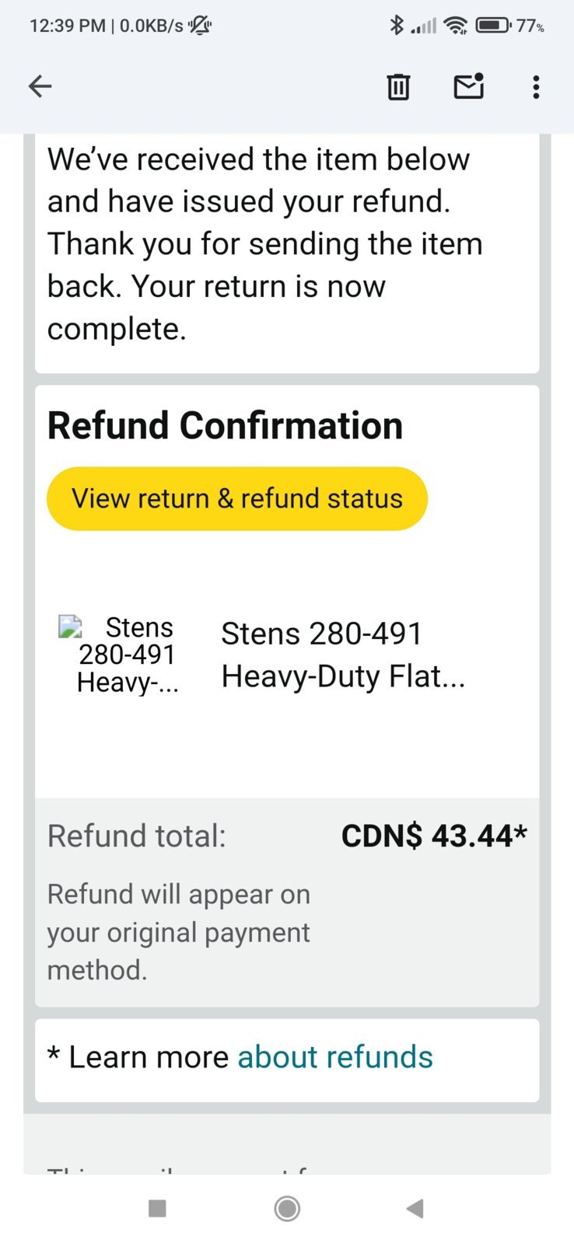Tap the Android back triangle button

[x=415, y=1207]
